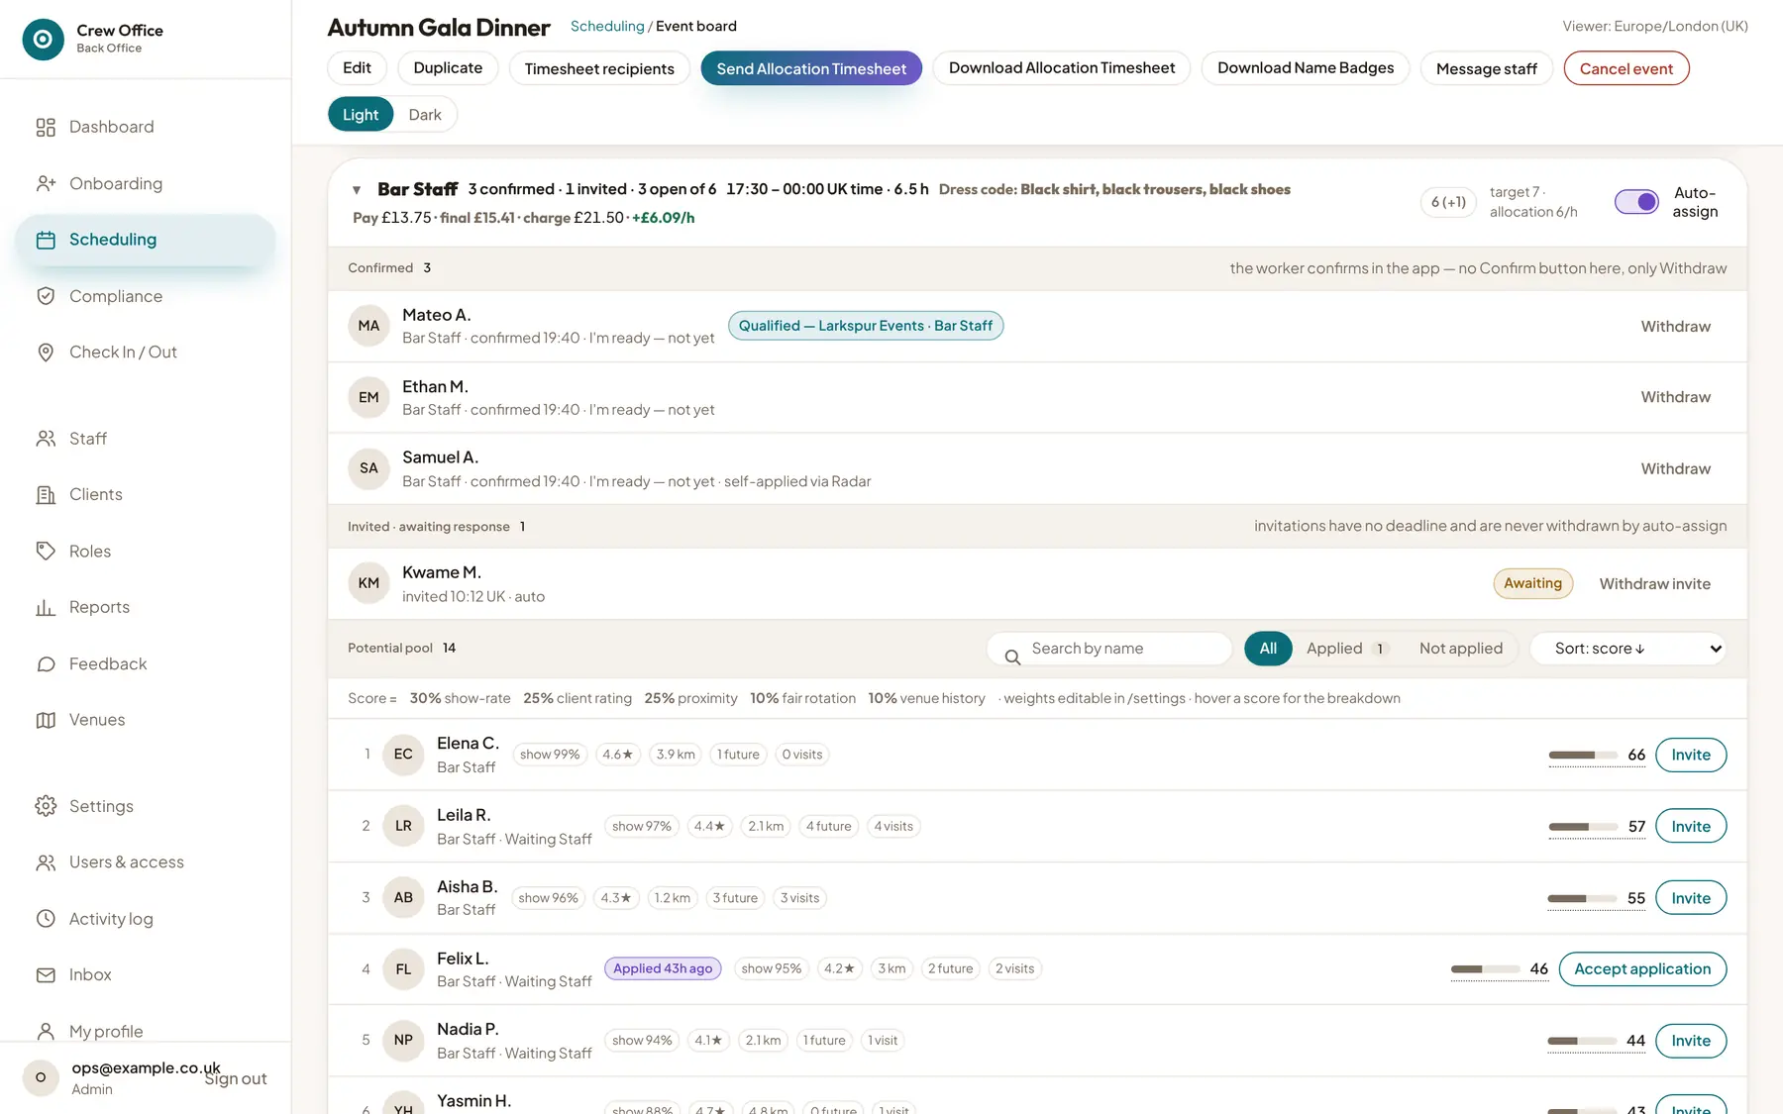Click Elena C. score bar 66
This screenshot has width=1783, height=1114.
[x=1597, y=755]
